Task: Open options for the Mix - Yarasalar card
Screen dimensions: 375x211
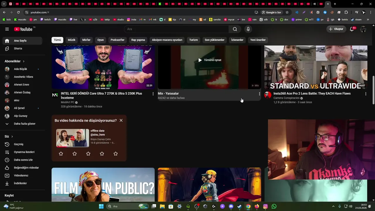Action: coord(259,94)
